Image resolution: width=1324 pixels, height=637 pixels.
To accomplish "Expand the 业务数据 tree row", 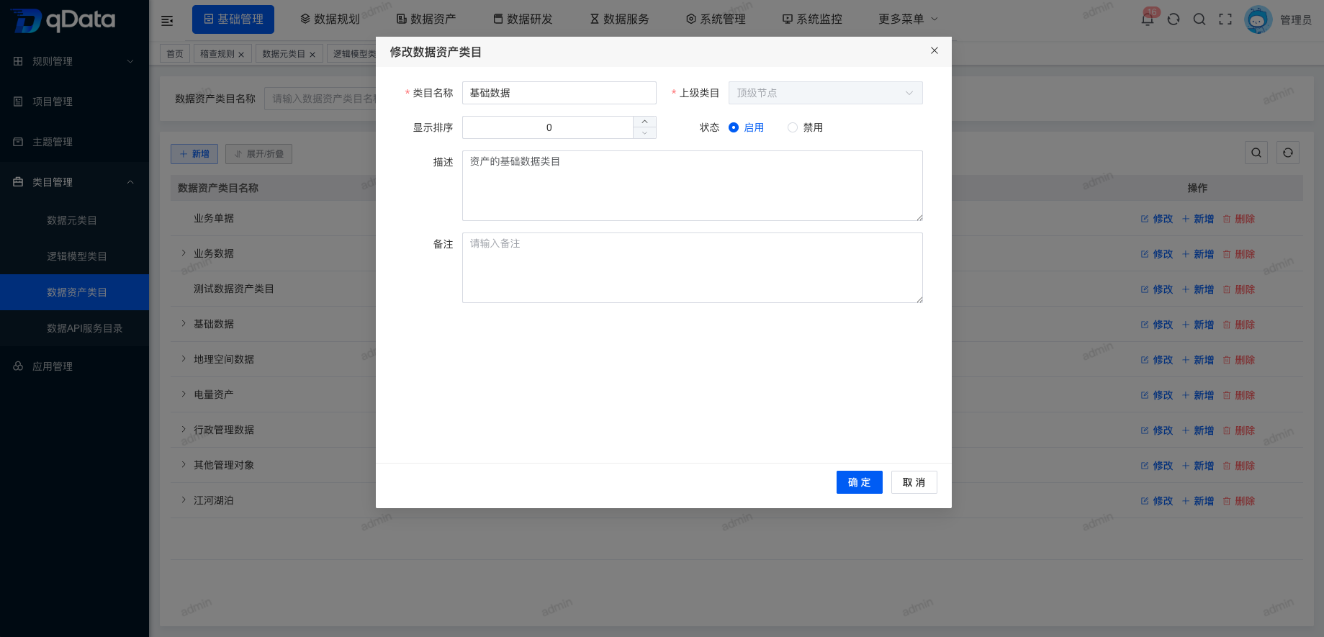I will [184, 253].
